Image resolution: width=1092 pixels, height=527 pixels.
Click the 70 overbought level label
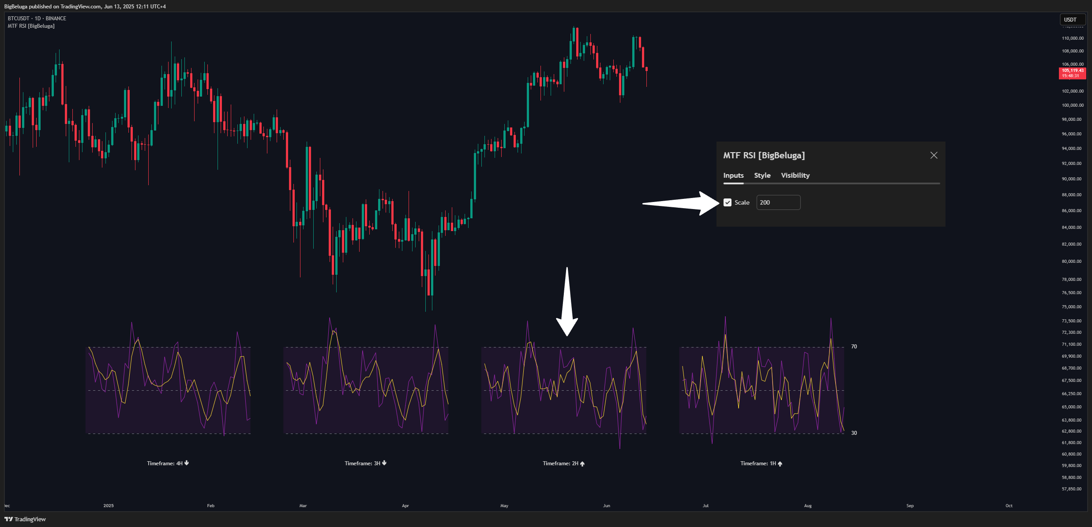click(x=854, y=347)
